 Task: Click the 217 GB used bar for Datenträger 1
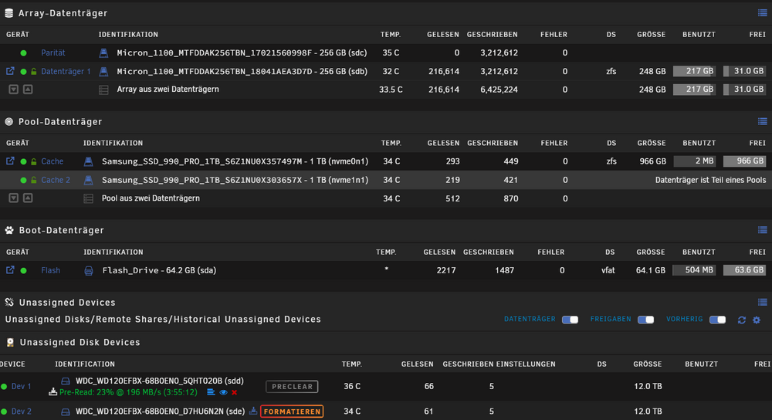(694, 71)
